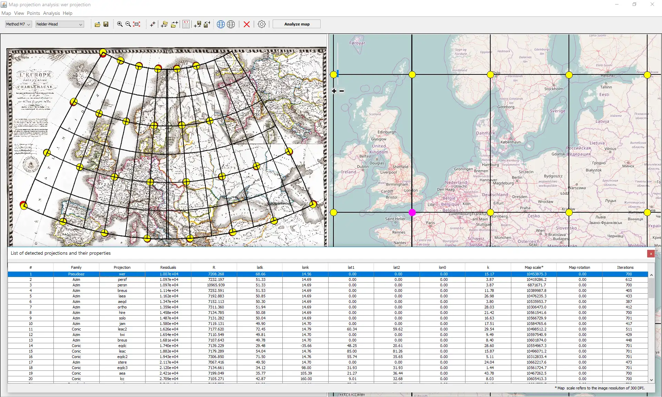The width and height of the screenshot is (662, 397).
Task: Close the detected projections list panel
Action: click(651, 254)
